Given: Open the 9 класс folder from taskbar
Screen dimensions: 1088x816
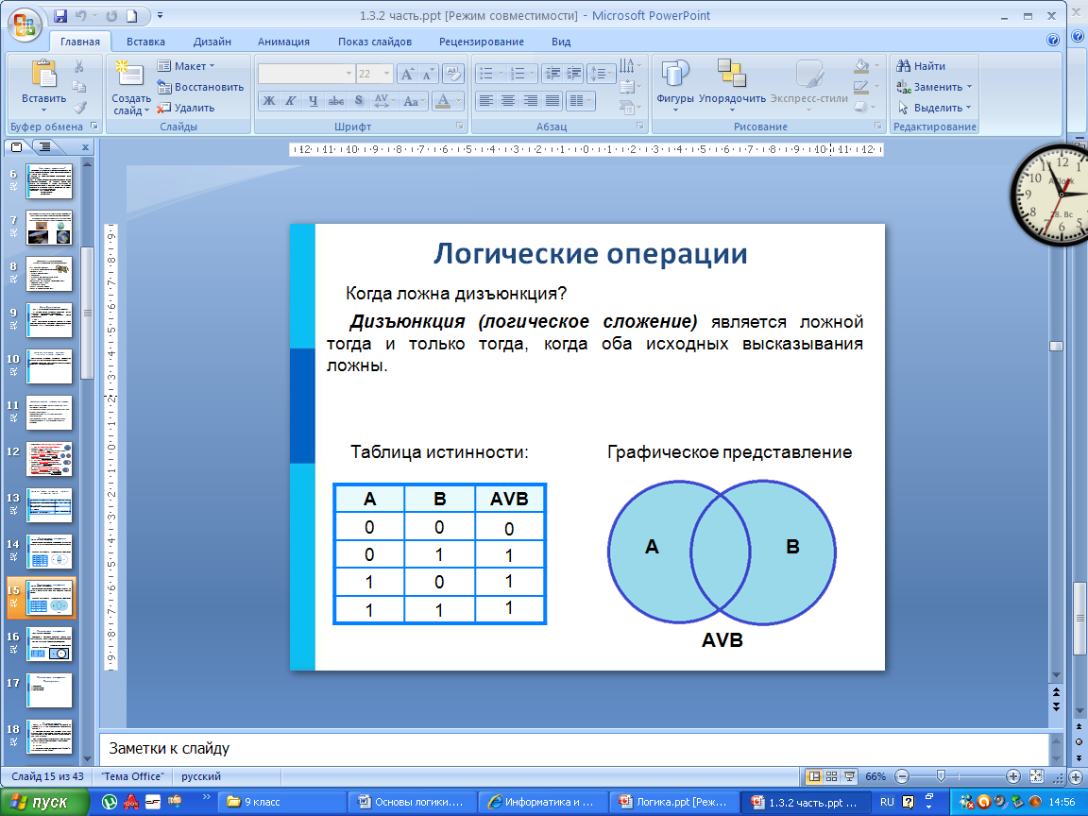Looking at the screenshot, I should click(x=281, y=802).
